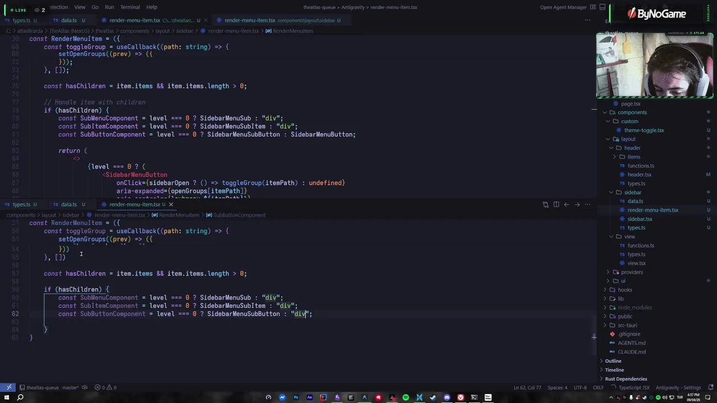Split the lower editor group right

point(556,205)
